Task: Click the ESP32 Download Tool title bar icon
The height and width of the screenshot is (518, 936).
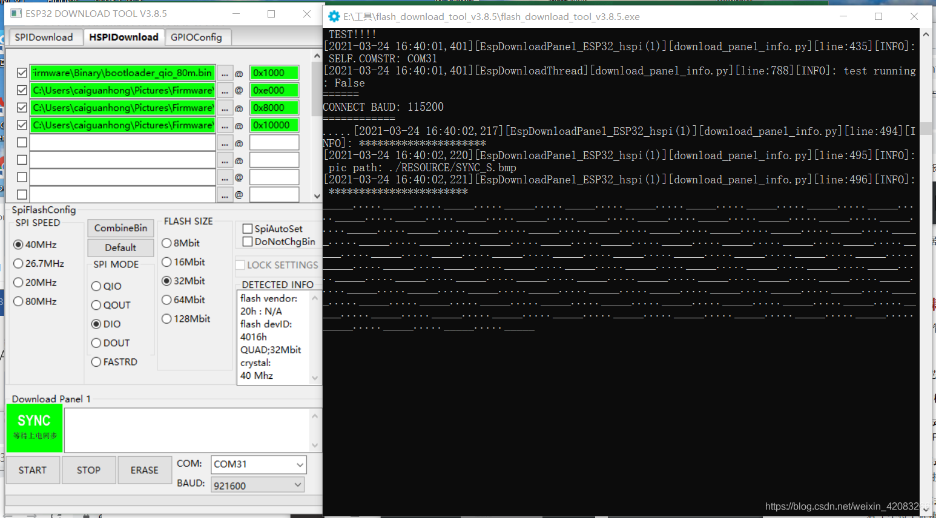Action: 16,13
